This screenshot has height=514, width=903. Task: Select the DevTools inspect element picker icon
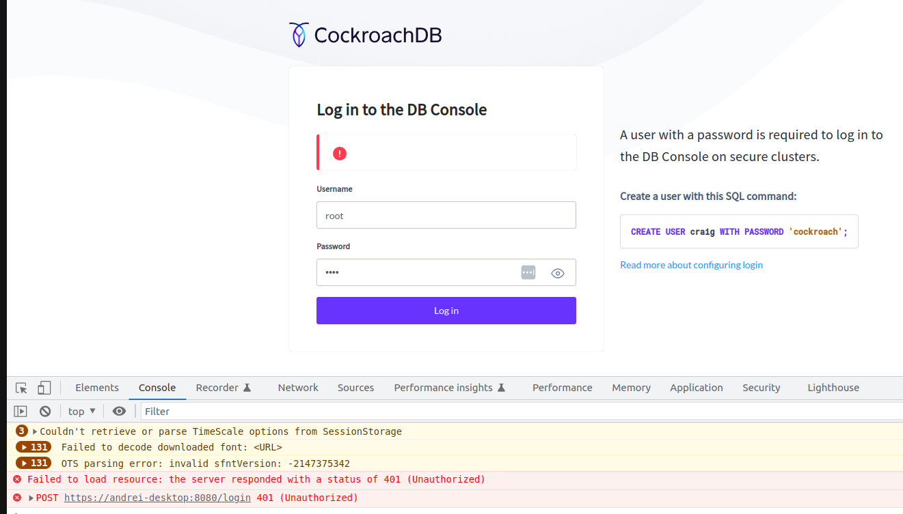coord(22,388)
